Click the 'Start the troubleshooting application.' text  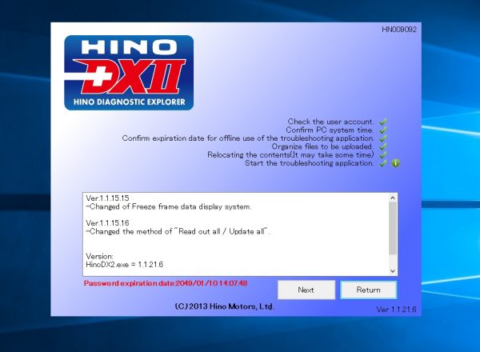coord(309,163)
